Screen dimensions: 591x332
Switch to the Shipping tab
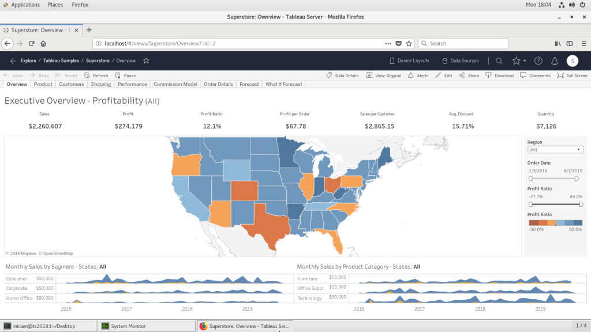[x=101, y=84]
